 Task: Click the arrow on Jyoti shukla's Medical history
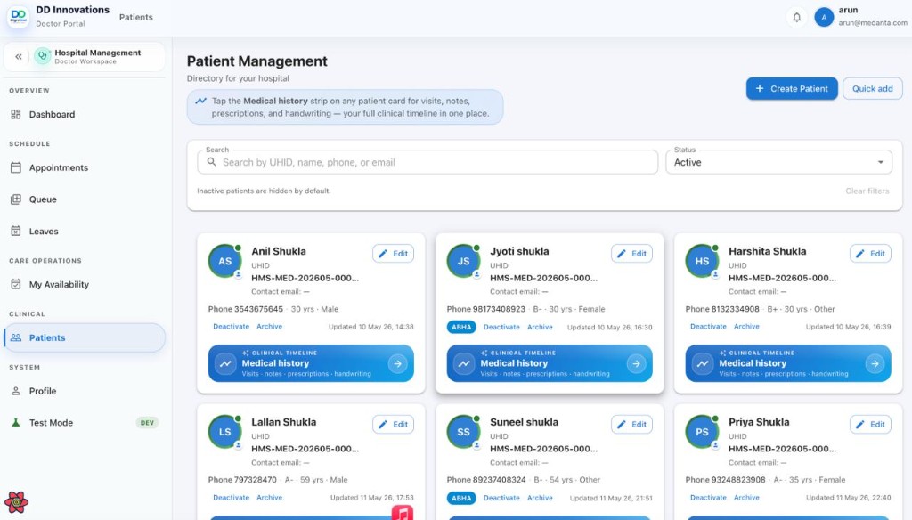click(x=636, y=363)
